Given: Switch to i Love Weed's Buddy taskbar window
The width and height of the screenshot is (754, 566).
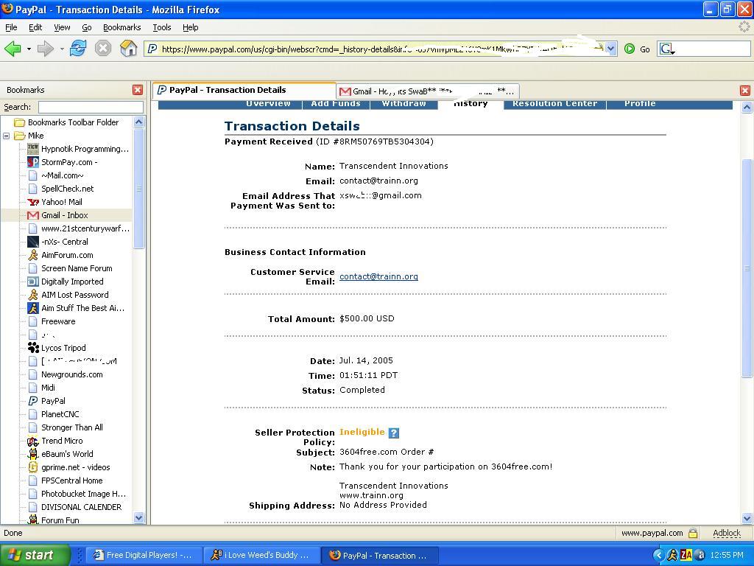Looking at the screenshot, I should coord(262,555).
